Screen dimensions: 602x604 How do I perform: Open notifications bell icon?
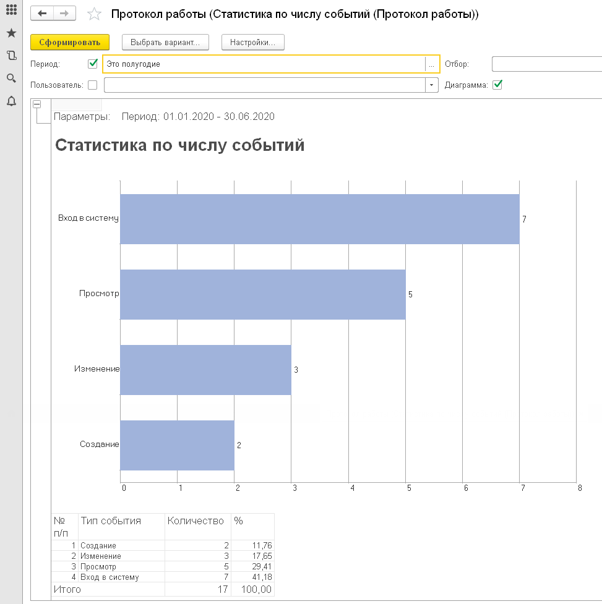click(x=11, y=101)
